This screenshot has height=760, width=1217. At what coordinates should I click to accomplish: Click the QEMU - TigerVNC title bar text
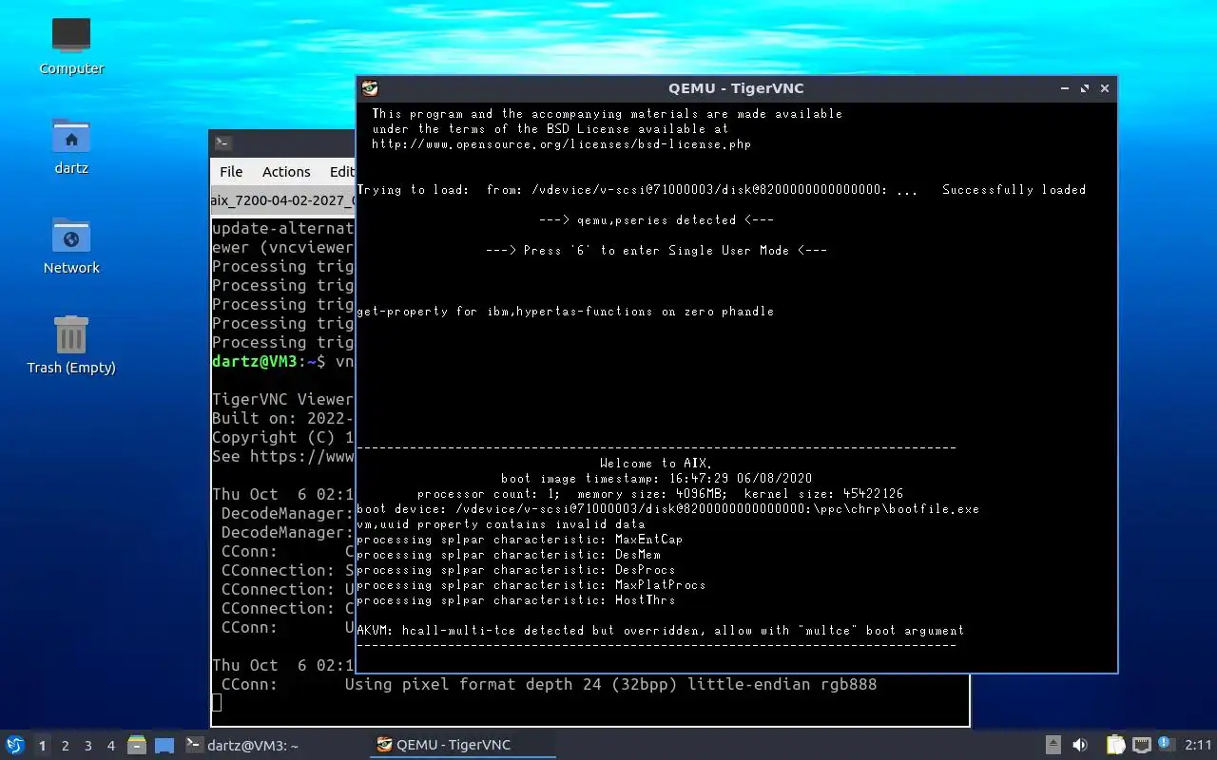coord(736,88)
